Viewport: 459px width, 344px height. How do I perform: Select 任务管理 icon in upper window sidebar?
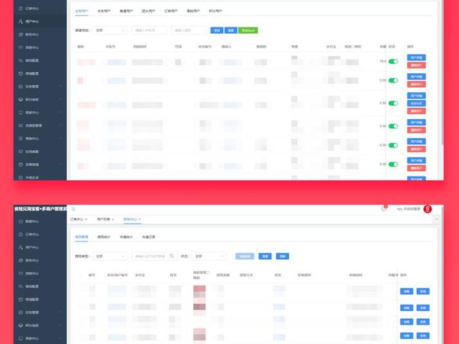21,87
